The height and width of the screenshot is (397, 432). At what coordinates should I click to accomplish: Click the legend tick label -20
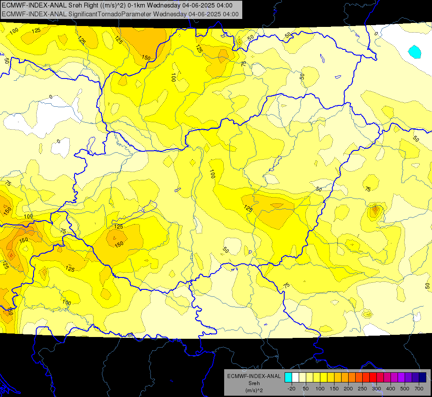292,389
